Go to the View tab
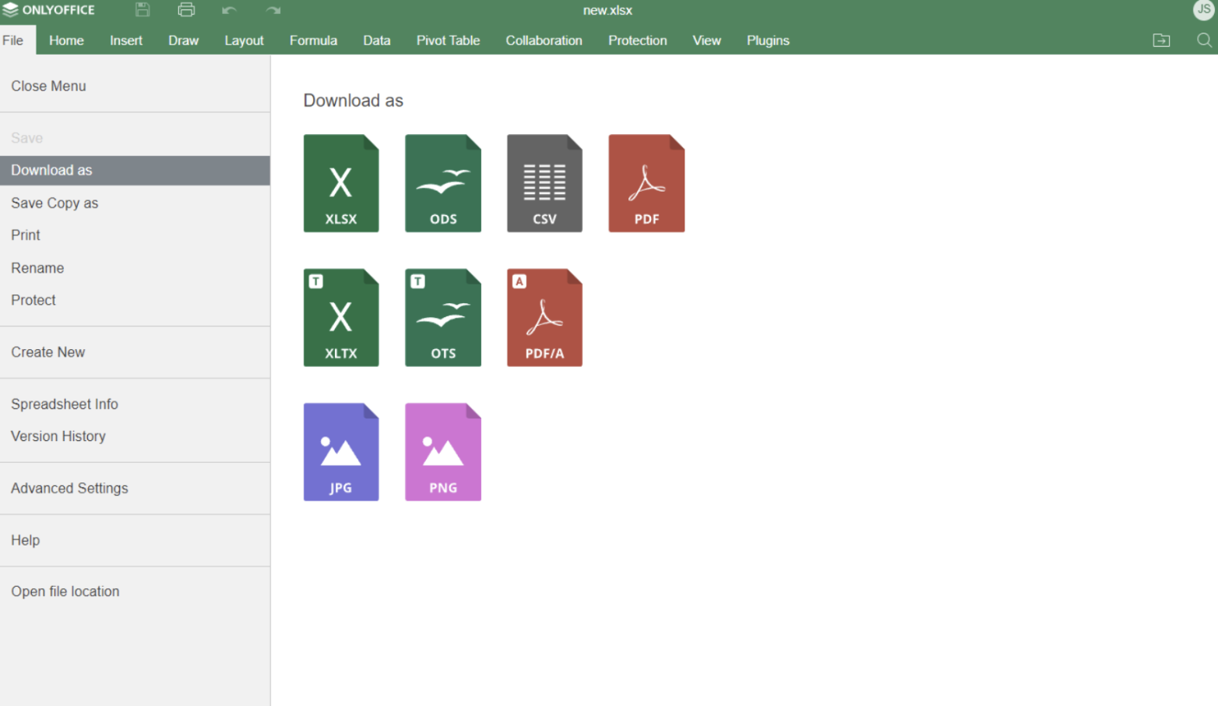 (x=706, y=41)
